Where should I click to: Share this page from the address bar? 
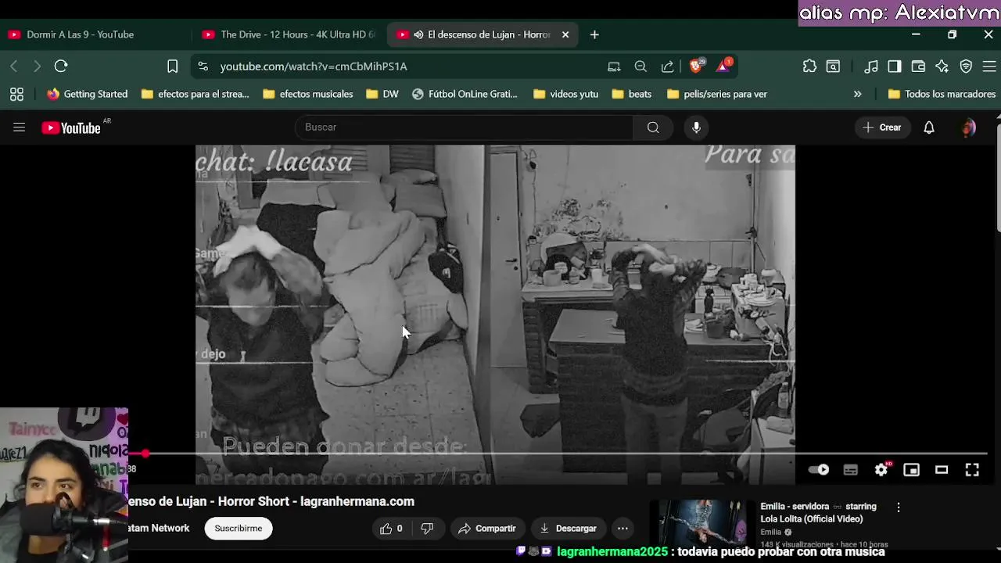(667, 66)
